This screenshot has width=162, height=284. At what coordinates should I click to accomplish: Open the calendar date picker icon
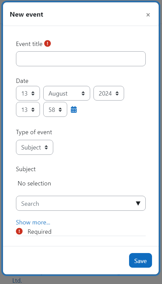point(74,110)
